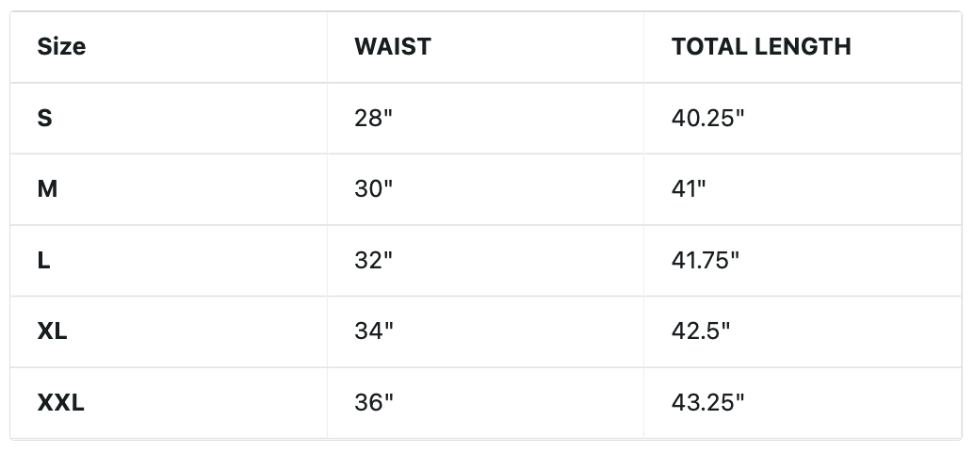Click the 40.25" total length cell
Image resolution: width=974 pixels, height=452 pixels.
click(x=707, y=118)
